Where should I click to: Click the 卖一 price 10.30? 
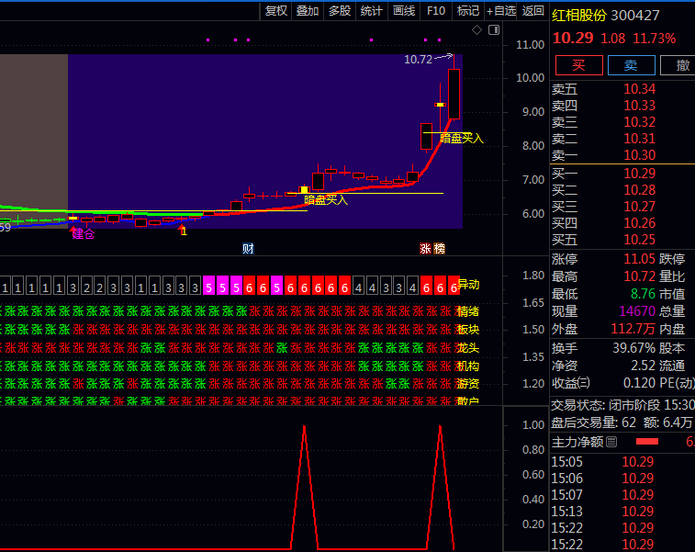point(639,155)
